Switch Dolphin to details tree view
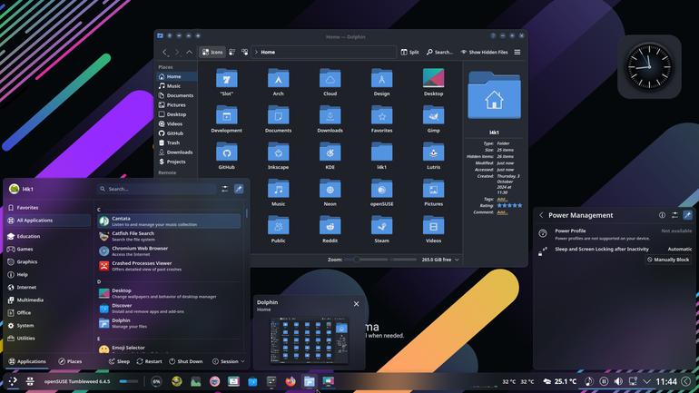 (245, 52)
